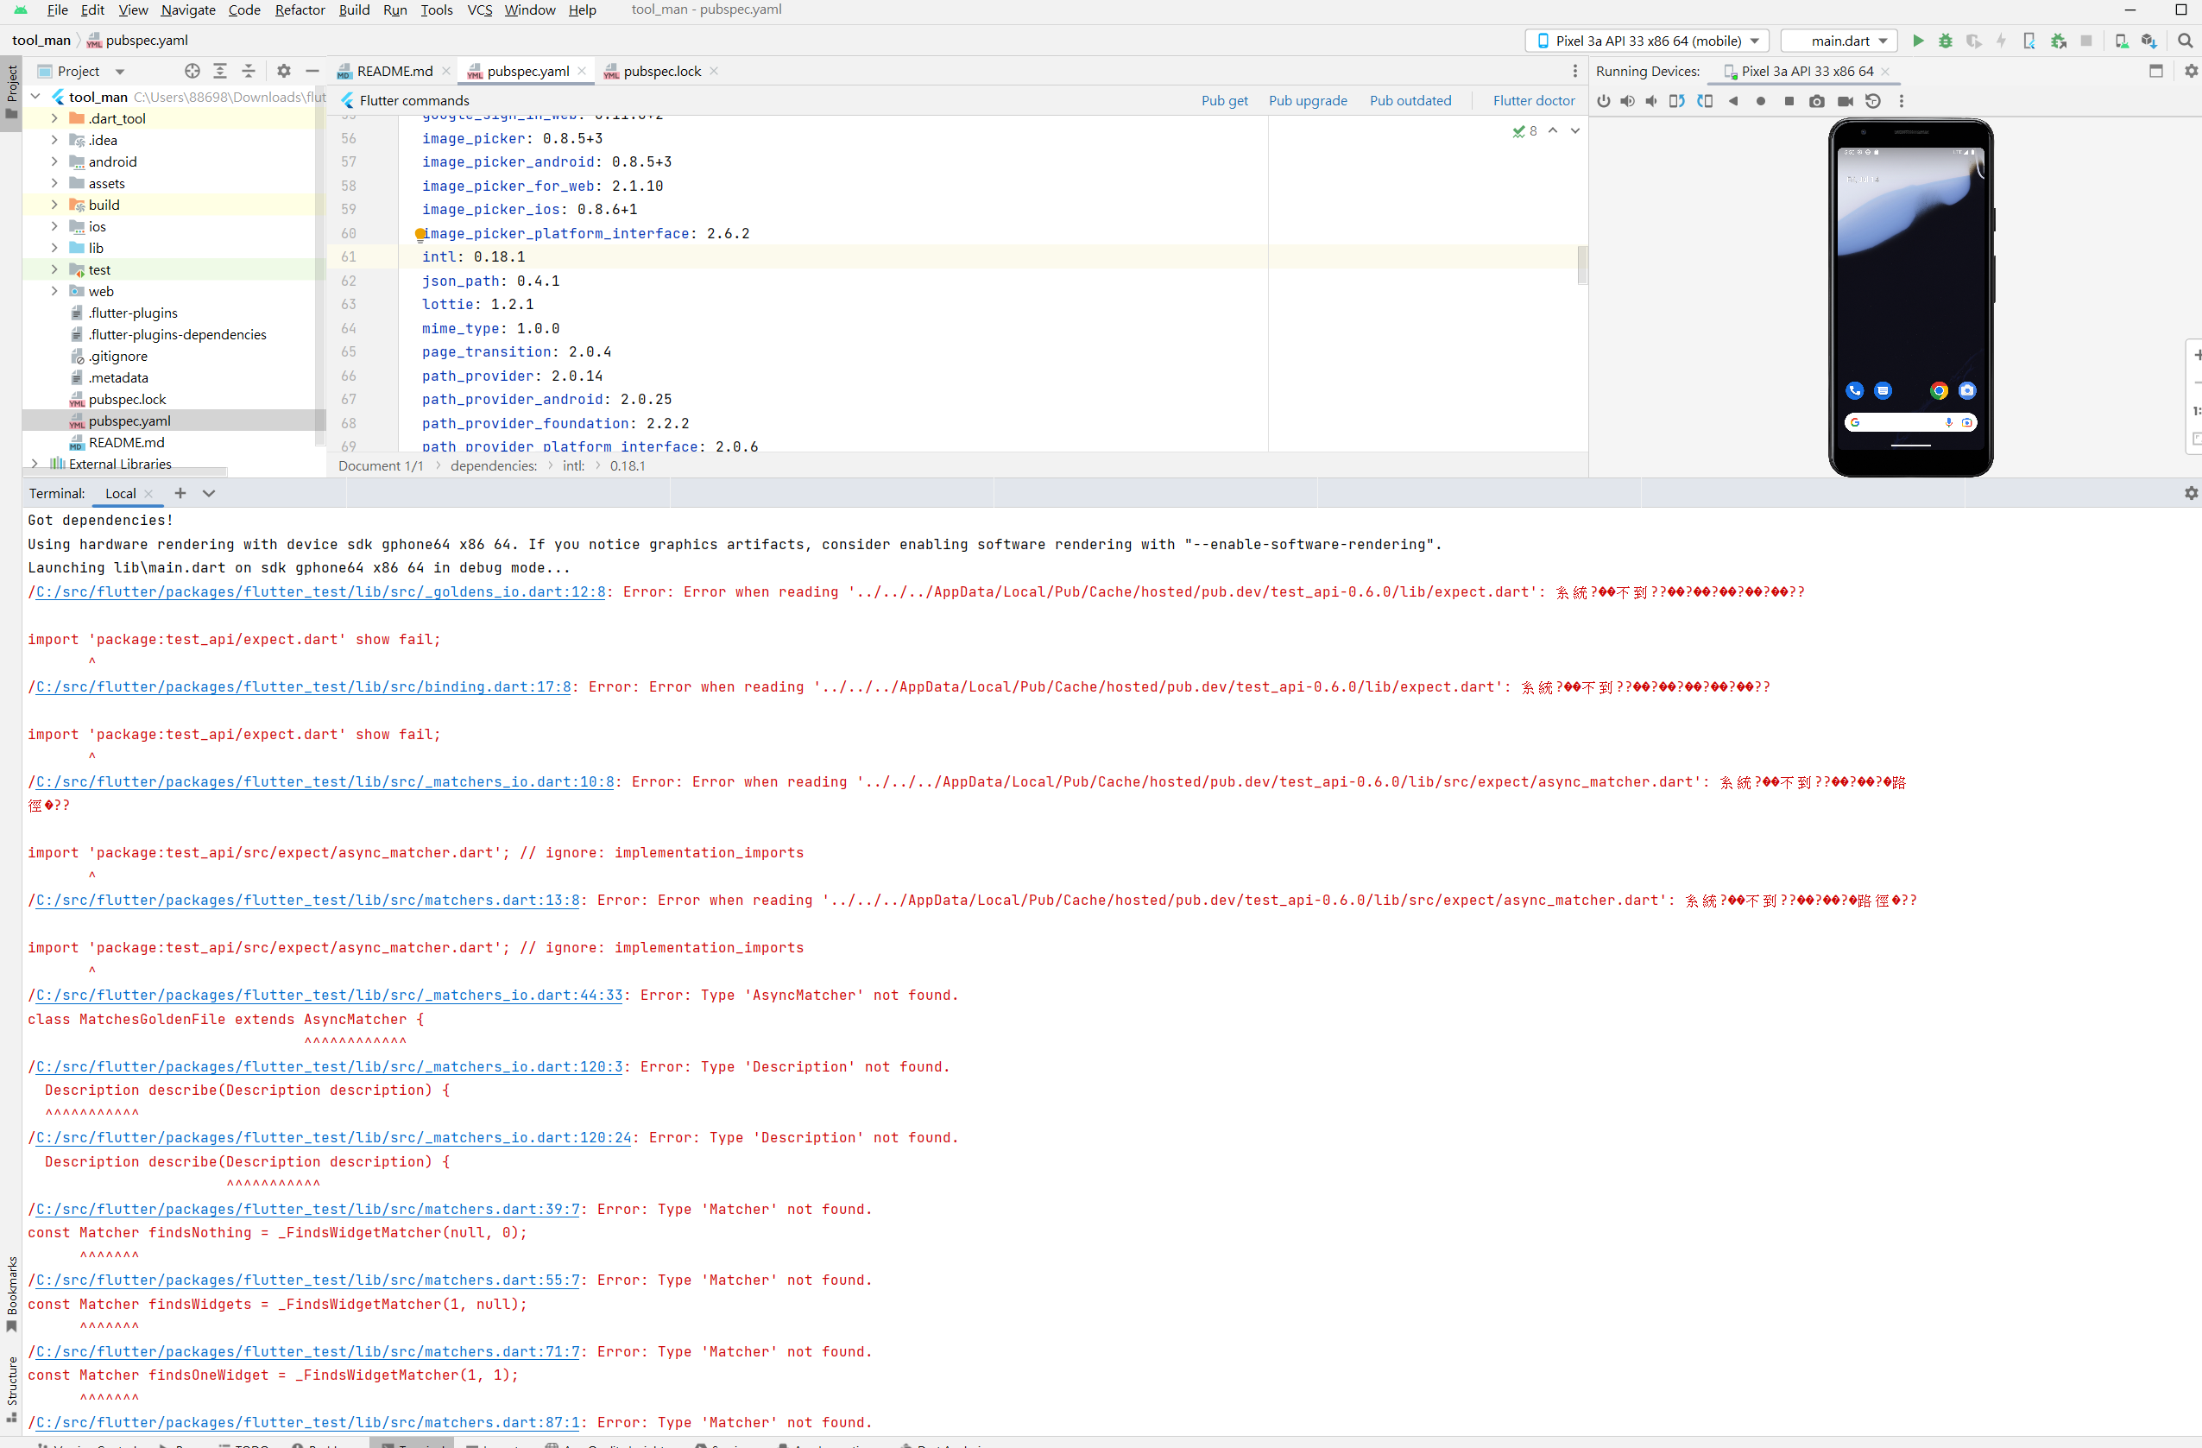This screenshot has width=2202, height=1448.
Task: Start a Debug session from the toolbar
Action: pyautogui.click(x=1945, y=41)
